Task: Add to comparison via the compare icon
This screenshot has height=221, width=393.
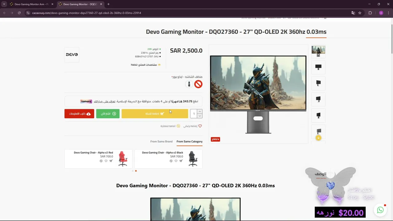Action: click(x=178, y=126)
